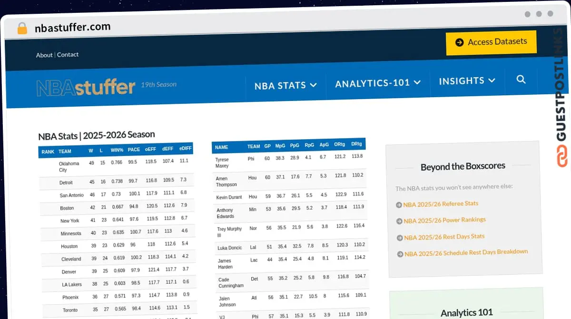Click the padlock icon in address bar
Image resolution: width=571 pixels, height=319 pixels.
22,28
